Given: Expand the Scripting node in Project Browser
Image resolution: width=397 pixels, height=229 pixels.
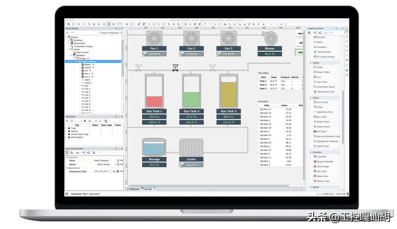Looking at the screenshot, I should [68, 40].
